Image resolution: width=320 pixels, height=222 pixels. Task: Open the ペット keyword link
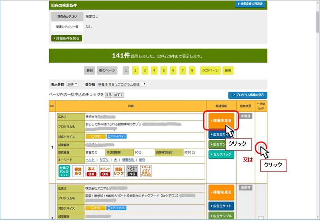click(x=90, y=160)
